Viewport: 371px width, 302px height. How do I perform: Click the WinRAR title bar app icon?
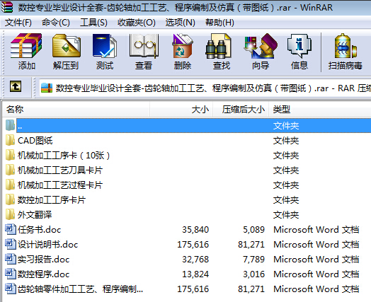coord(7,7)
